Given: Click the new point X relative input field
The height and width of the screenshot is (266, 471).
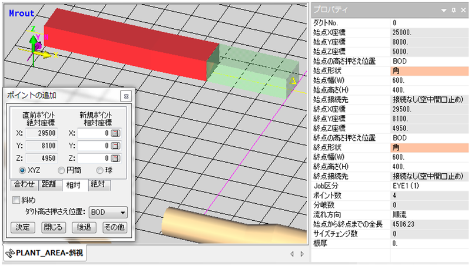Looking at the screenshot, I should pyautogui.click(x=93, y=133).
